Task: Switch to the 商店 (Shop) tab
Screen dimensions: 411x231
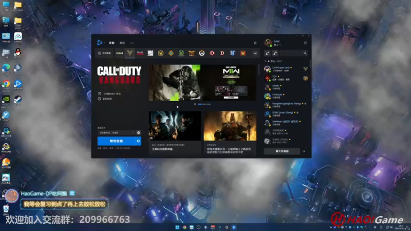Action: 122,43
